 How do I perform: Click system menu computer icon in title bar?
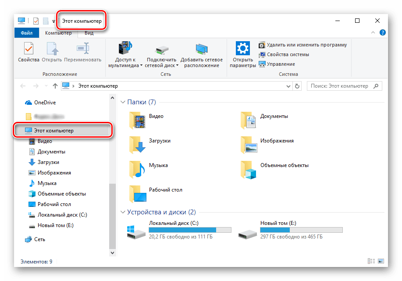(21, 21)
